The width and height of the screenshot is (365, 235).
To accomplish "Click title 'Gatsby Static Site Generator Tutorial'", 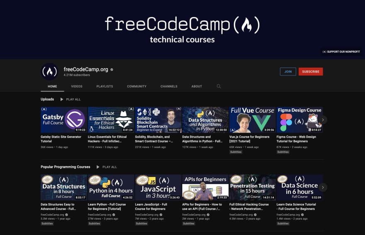I will click(61, 139).
